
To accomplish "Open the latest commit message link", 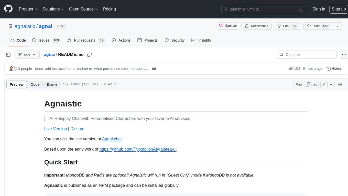I will [92, 69].
